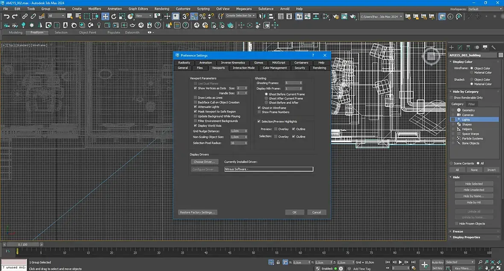Open the selection filter All dropdown

pyautogui.click(x=56, y=16)
